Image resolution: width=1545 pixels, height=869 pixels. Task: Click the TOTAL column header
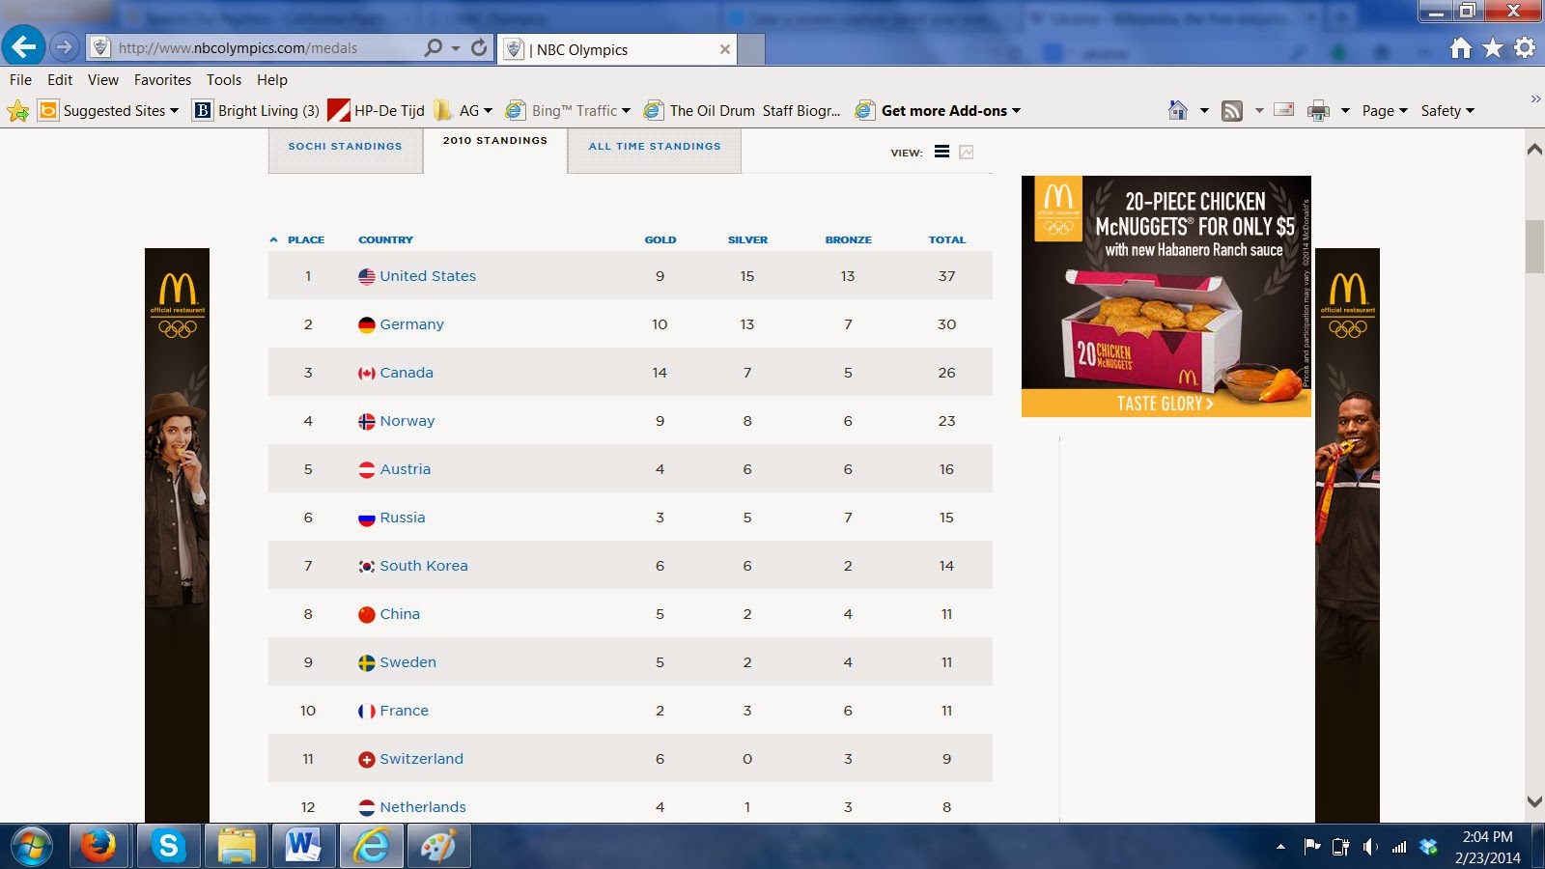pyautogui.click(x=947, y=239)
